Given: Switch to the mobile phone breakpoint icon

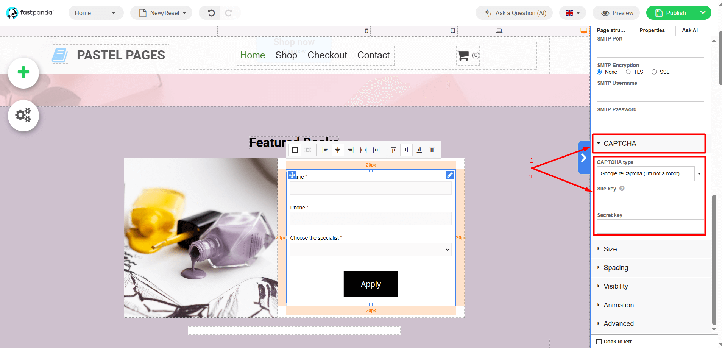Looking at the screenshot, I should click(366, 30).
